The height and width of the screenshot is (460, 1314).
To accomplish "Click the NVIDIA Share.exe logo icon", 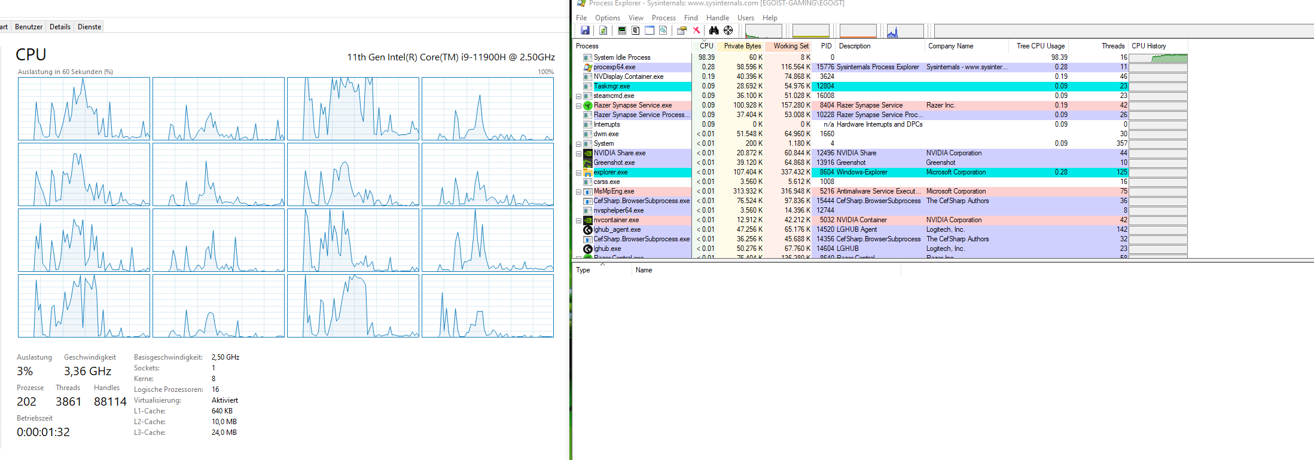I will click(x=588, y=153).
